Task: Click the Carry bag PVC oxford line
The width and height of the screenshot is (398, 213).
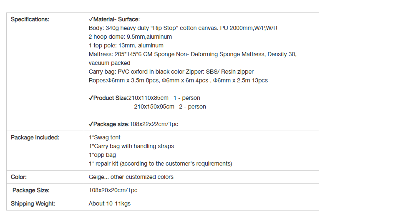Action: coord(171,72)
